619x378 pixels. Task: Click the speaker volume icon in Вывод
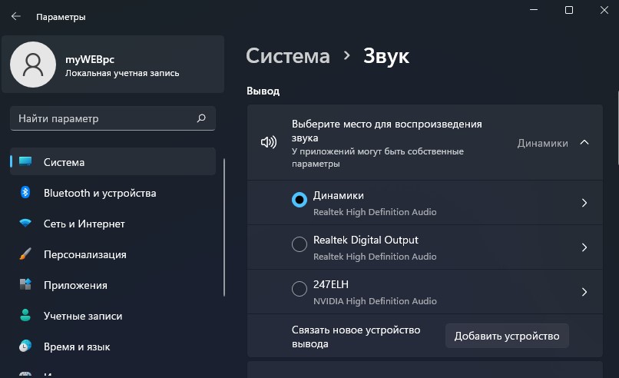[269, 142]
